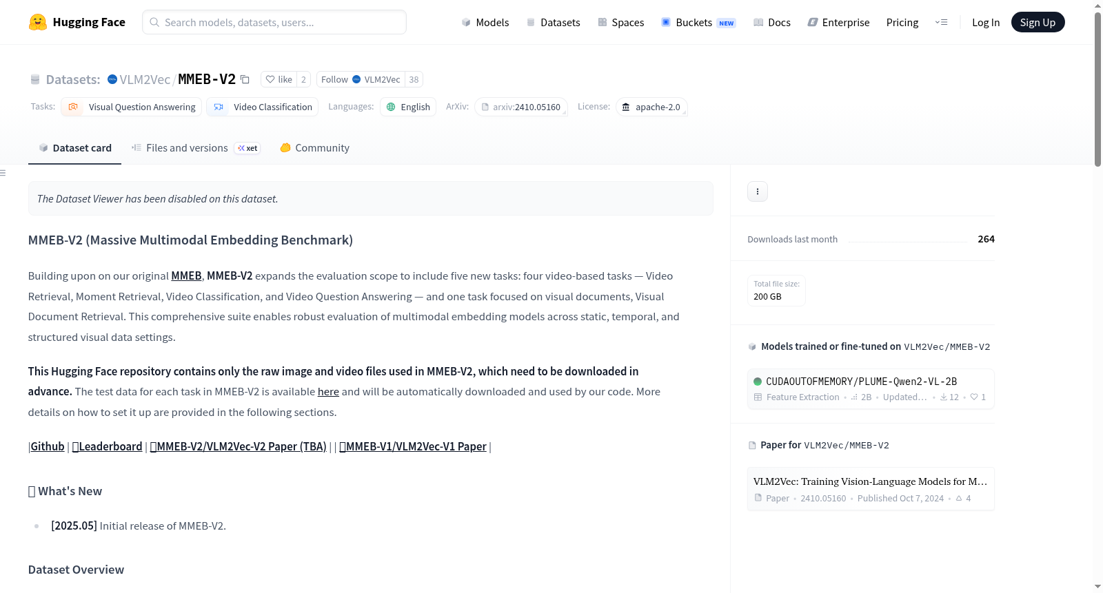
Task: Open the VLM2Vec owner link in breadcrumb
Action: (x=145, y=79)
